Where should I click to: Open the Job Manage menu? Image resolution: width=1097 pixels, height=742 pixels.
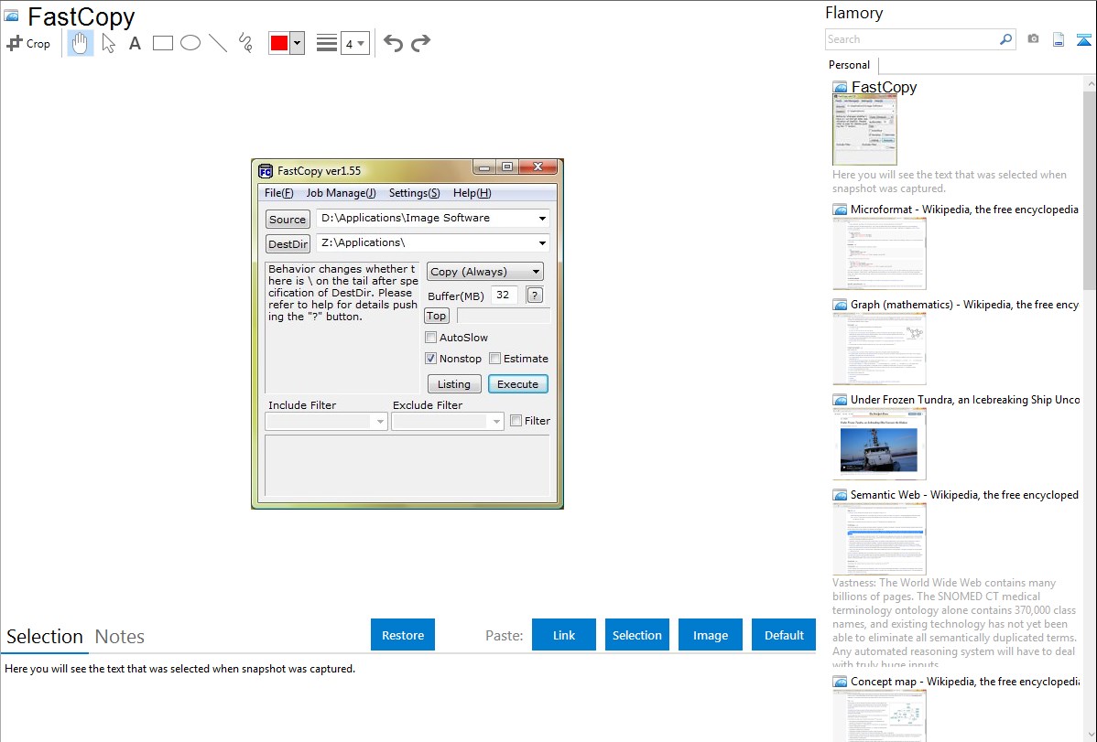(x=341, y=193)
